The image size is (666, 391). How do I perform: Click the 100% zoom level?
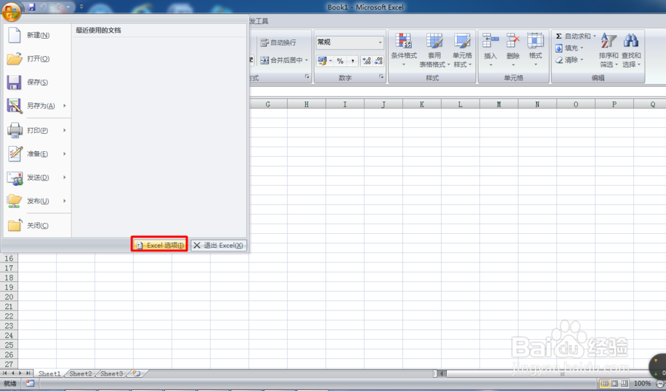pos(642,384)
